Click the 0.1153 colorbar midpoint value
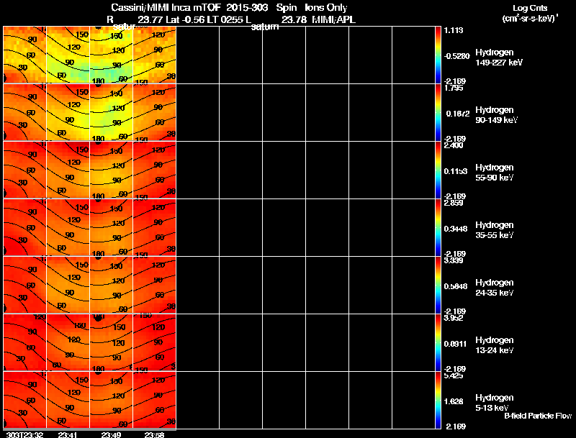 tap(456, 171)
